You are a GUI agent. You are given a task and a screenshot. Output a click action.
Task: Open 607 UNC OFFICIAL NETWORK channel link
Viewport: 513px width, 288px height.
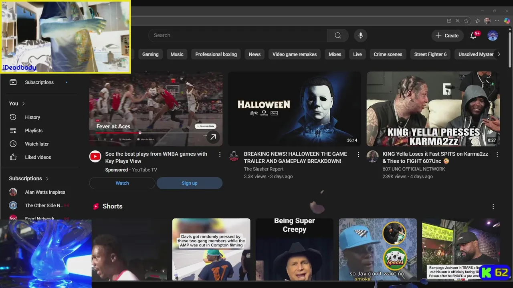coord(414,169)
